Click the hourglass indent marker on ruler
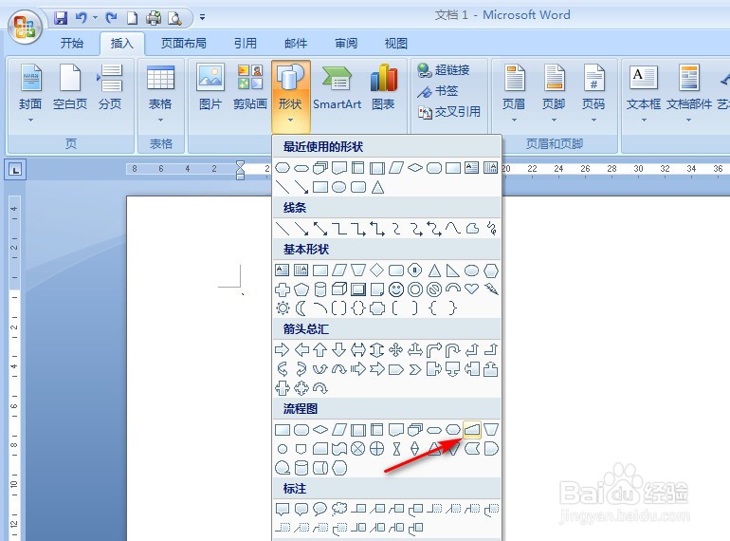730x541 pixels. 240,169
